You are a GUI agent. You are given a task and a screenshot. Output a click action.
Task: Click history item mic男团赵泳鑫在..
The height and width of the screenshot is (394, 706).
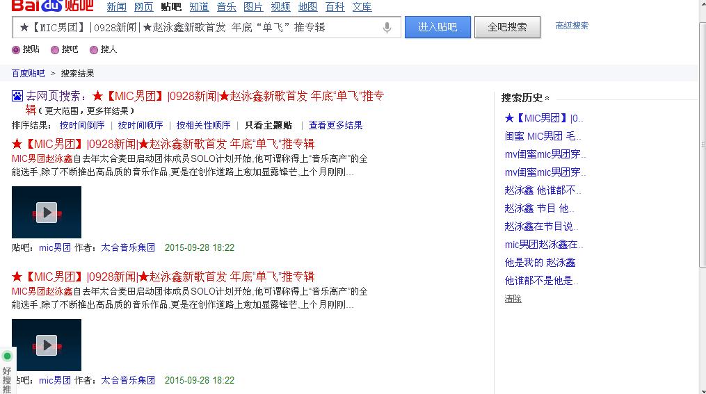point(544,245)
